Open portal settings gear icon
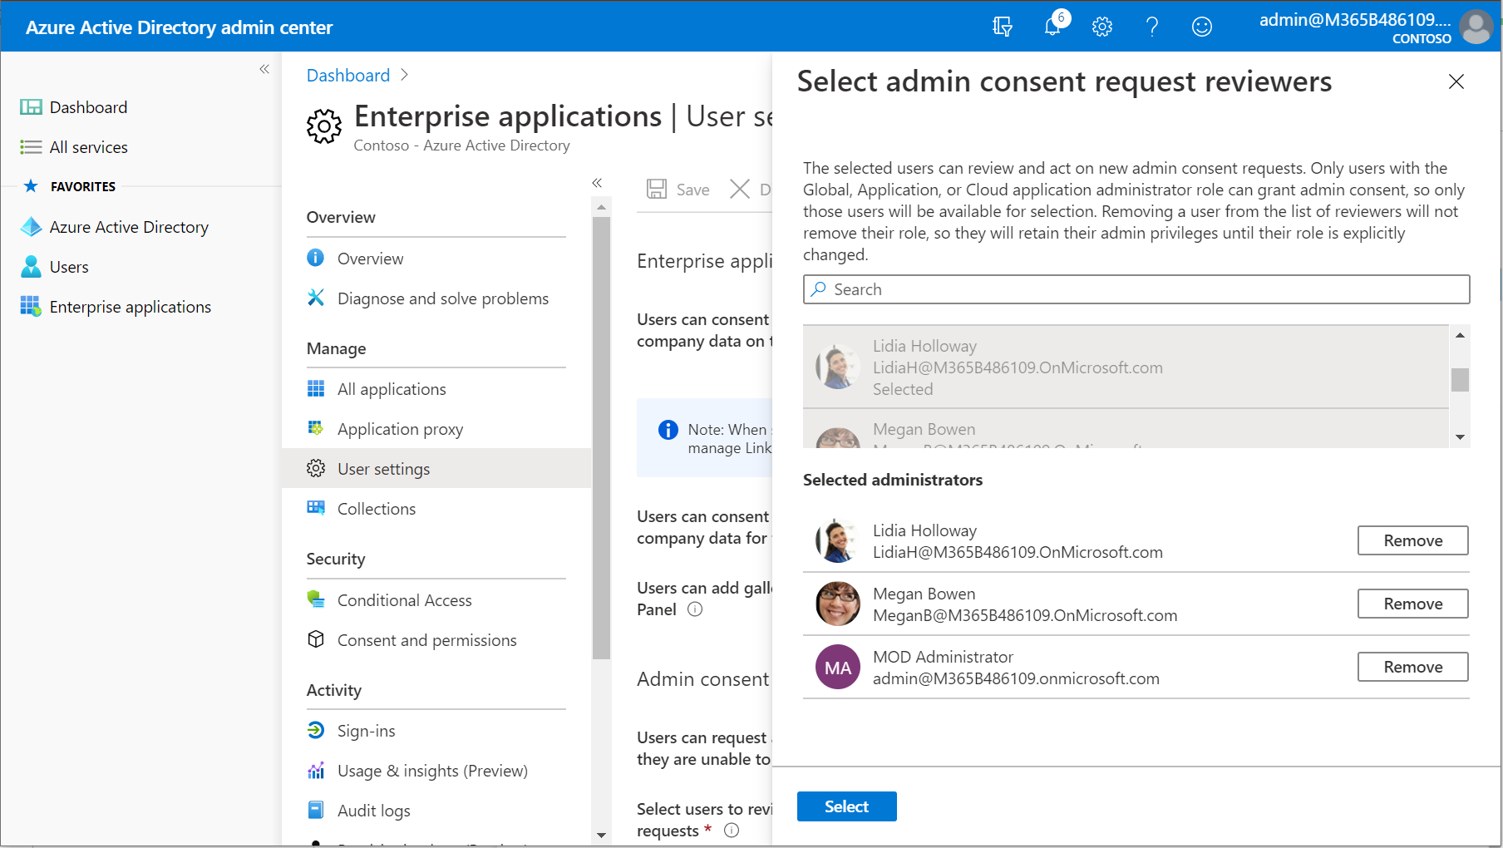Image resolution: width=1503 pixels, height=848 pixels. click(1102, 27)
